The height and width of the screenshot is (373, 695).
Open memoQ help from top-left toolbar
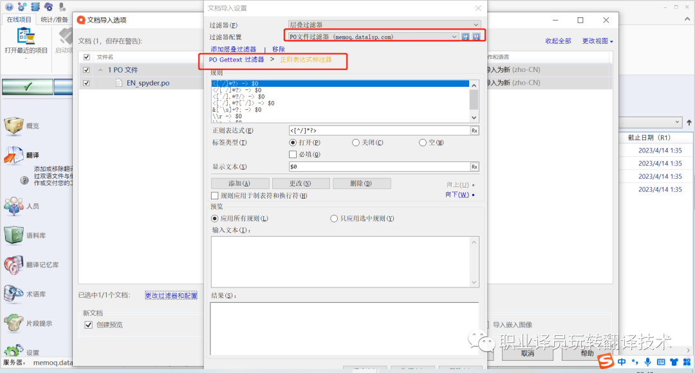(9, 6)
